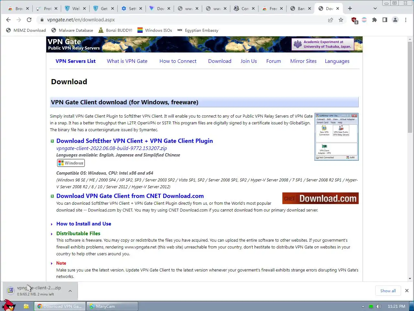The height and width of the screenshot is (311, 414).
Task: Click Download VPN Gate Client from CNET link
Action: (130, 196)
